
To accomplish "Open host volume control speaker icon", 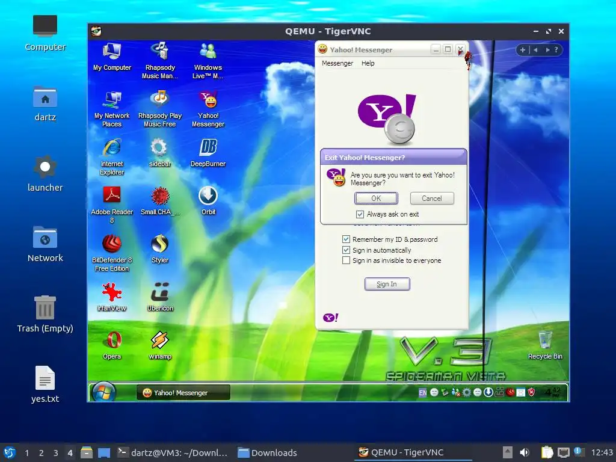I will point(524,452).
